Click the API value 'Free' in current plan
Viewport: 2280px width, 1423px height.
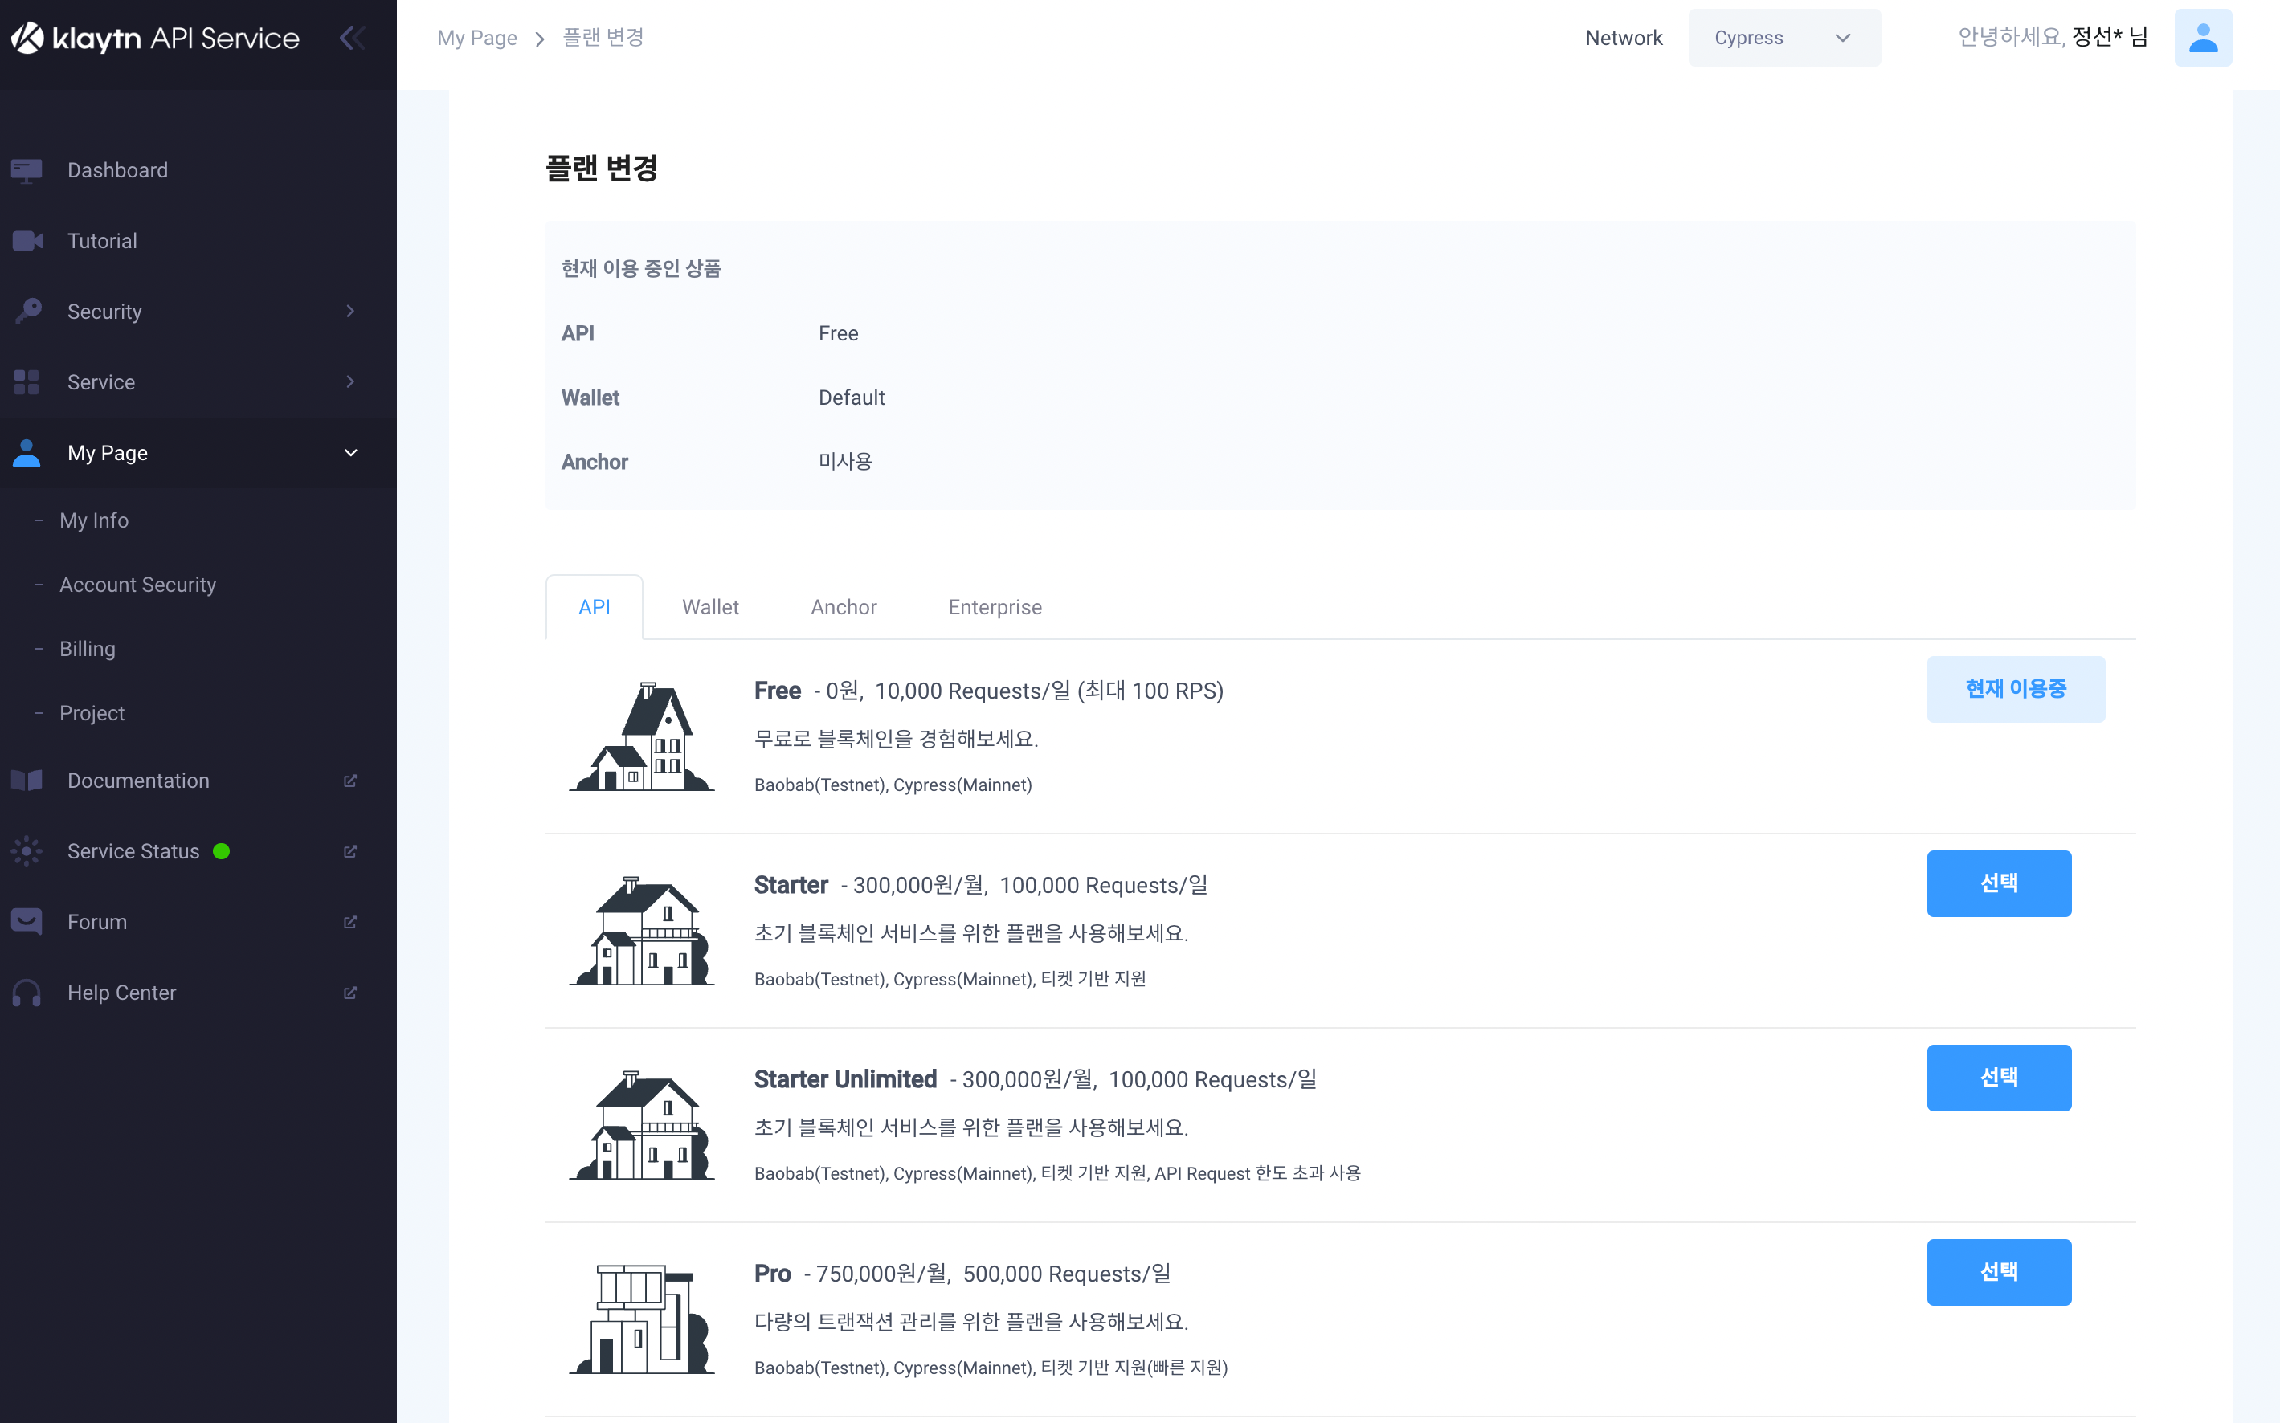[x=839, y=333]
